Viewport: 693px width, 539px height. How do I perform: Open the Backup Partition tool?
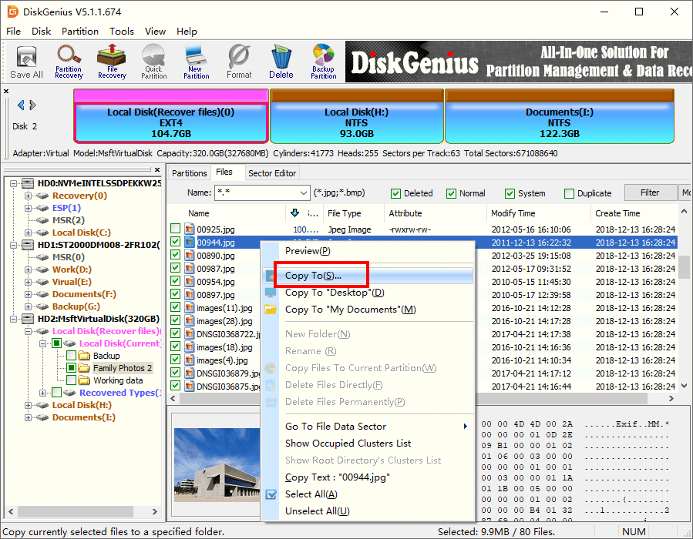point(323,62)
